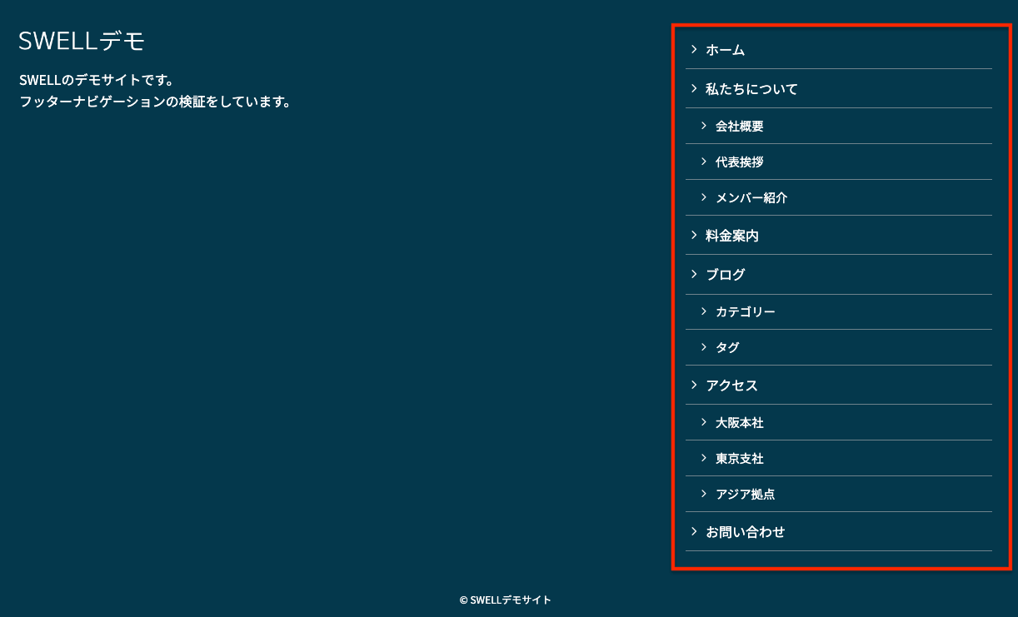Click the chevron icon beside ホーム

(695, 50)
